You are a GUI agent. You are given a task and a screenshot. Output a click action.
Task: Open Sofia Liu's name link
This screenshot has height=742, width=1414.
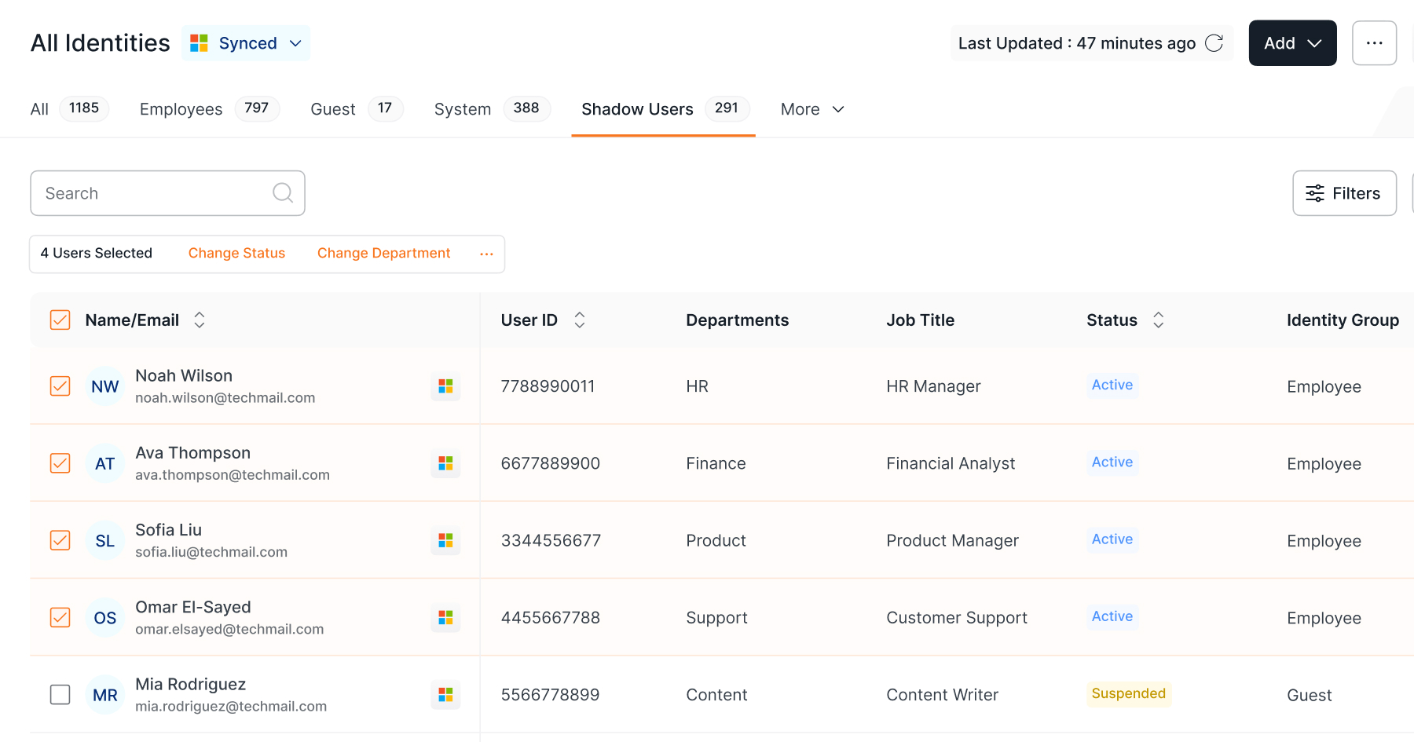(x=168, y=530)
